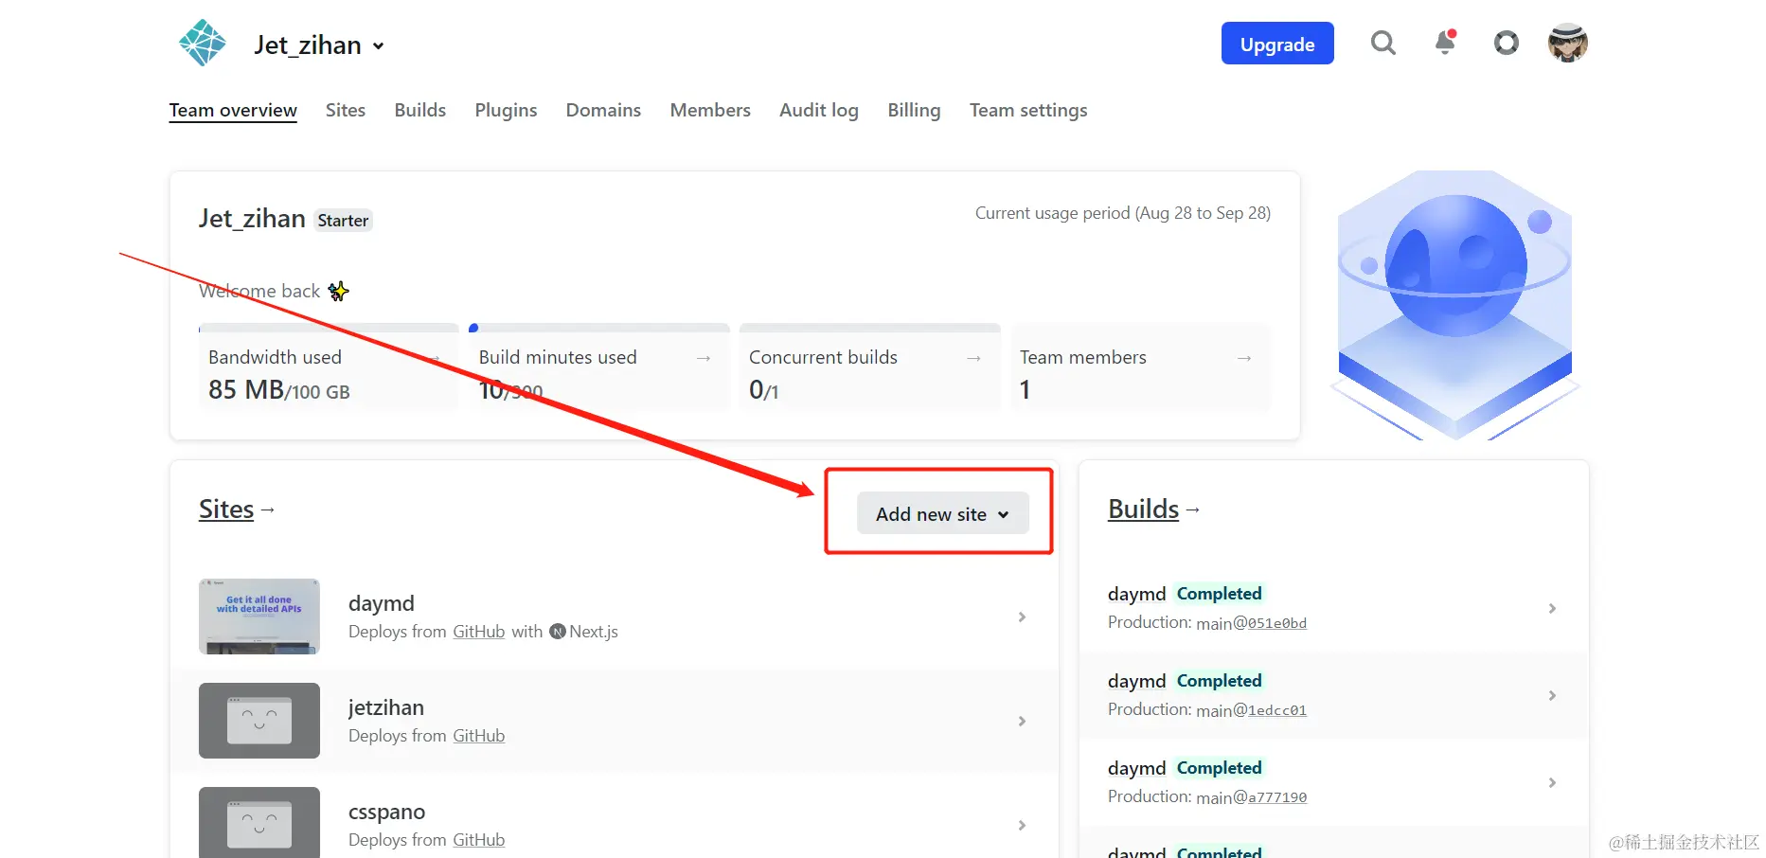Open the Sites heading link

point(226,509)
